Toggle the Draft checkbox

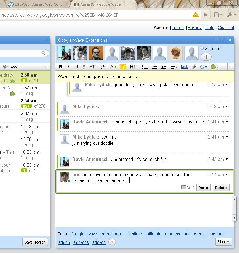tap(183, 187)
